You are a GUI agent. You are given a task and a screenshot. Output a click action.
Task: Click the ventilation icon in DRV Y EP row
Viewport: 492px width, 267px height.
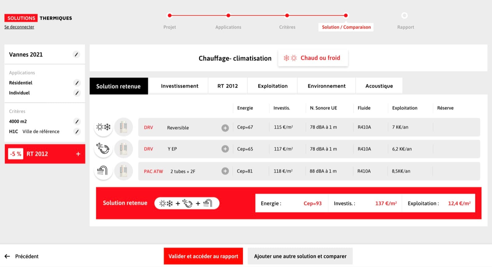103,149
